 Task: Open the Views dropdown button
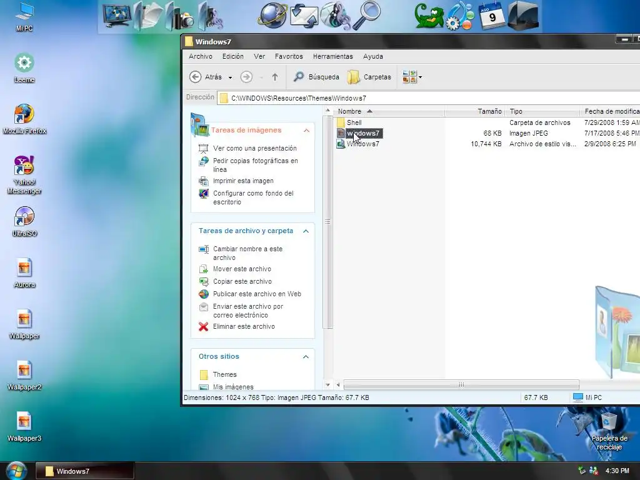pos(412,77)
